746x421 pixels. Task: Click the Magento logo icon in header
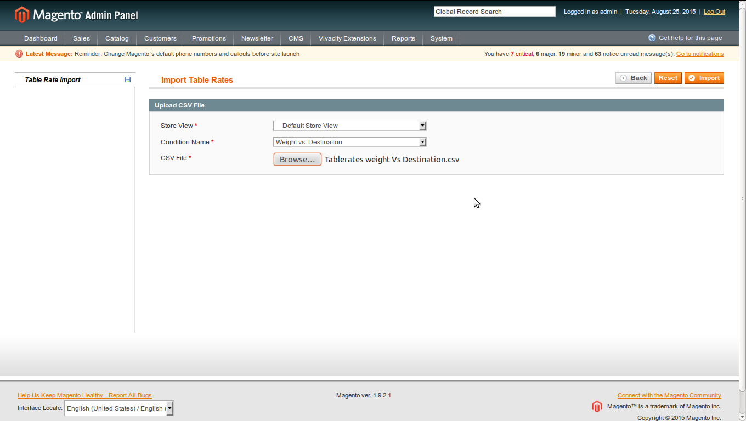point(22,14)
